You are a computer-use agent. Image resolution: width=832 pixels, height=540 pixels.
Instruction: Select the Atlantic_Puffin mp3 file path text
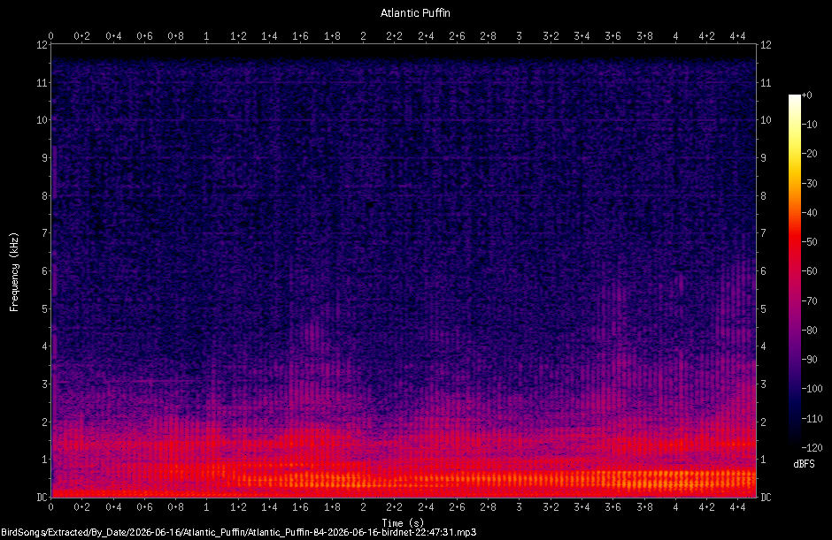[x=238, y=533]
